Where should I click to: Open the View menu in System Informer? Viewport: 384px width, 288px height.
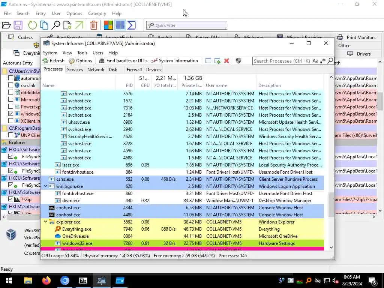[x=67, y=52]
